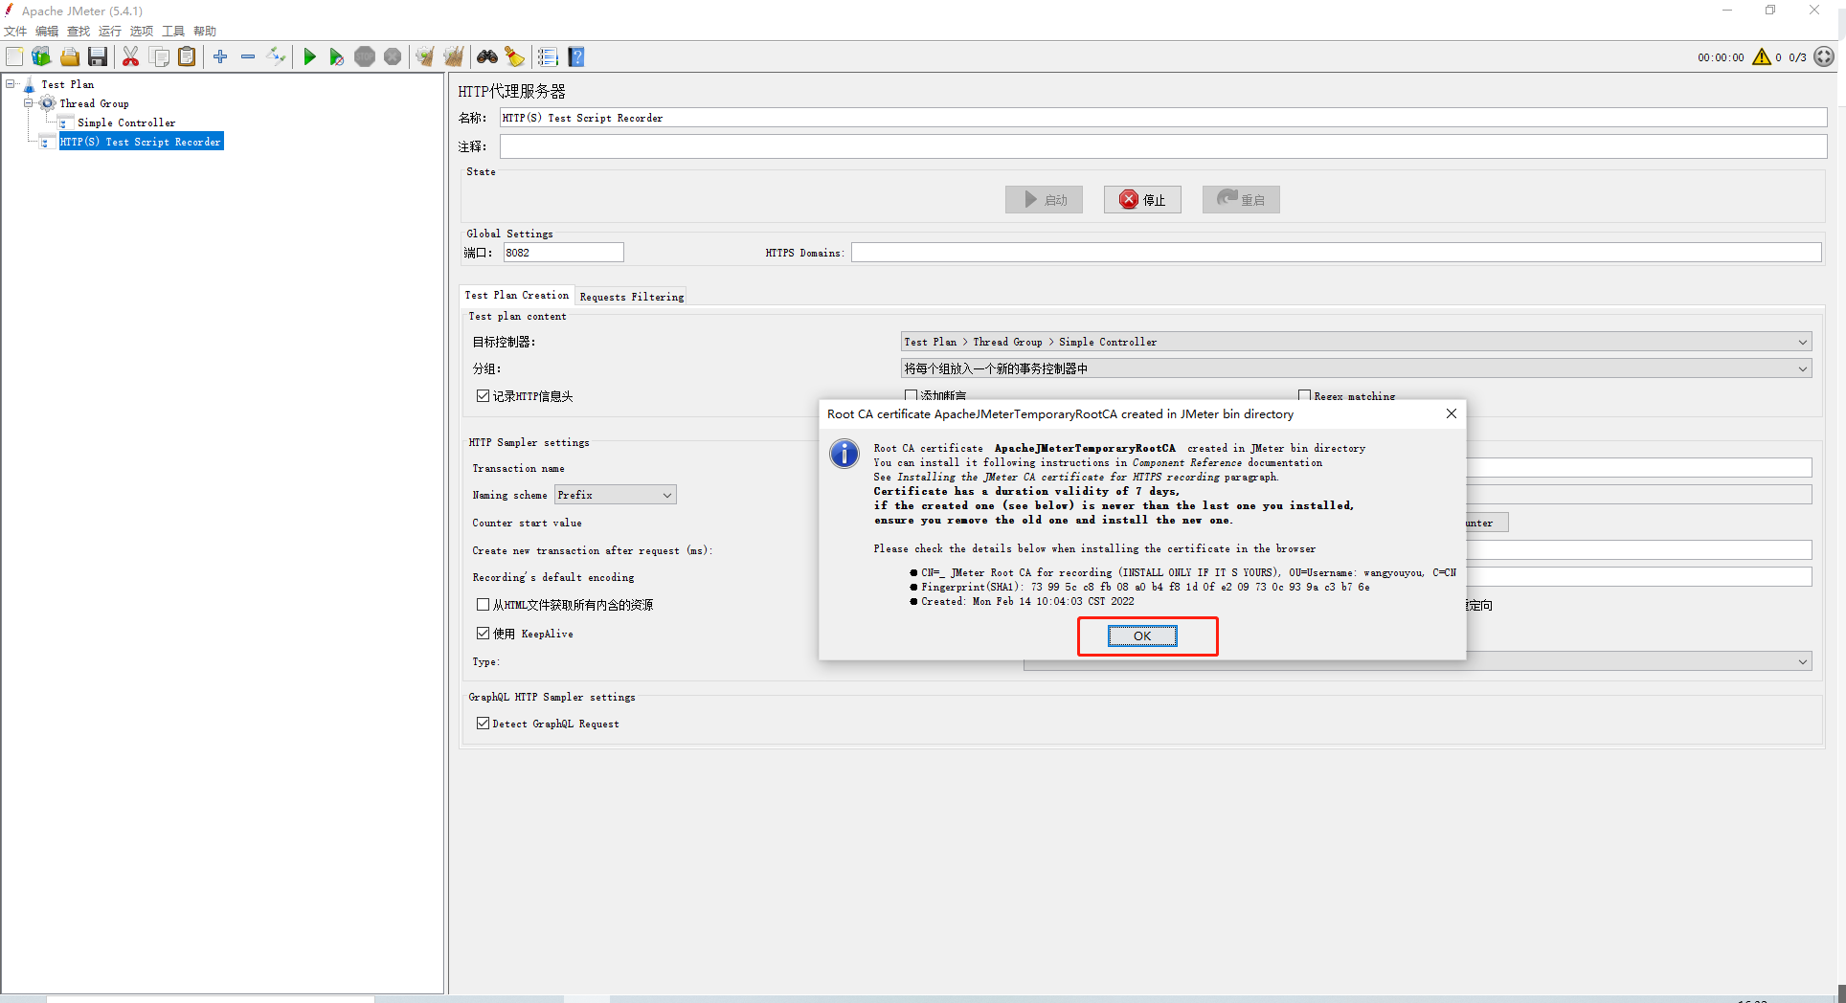Click the 名称 name input field
This screenshot has height=1003, width=1846.
click(1163, 118)
